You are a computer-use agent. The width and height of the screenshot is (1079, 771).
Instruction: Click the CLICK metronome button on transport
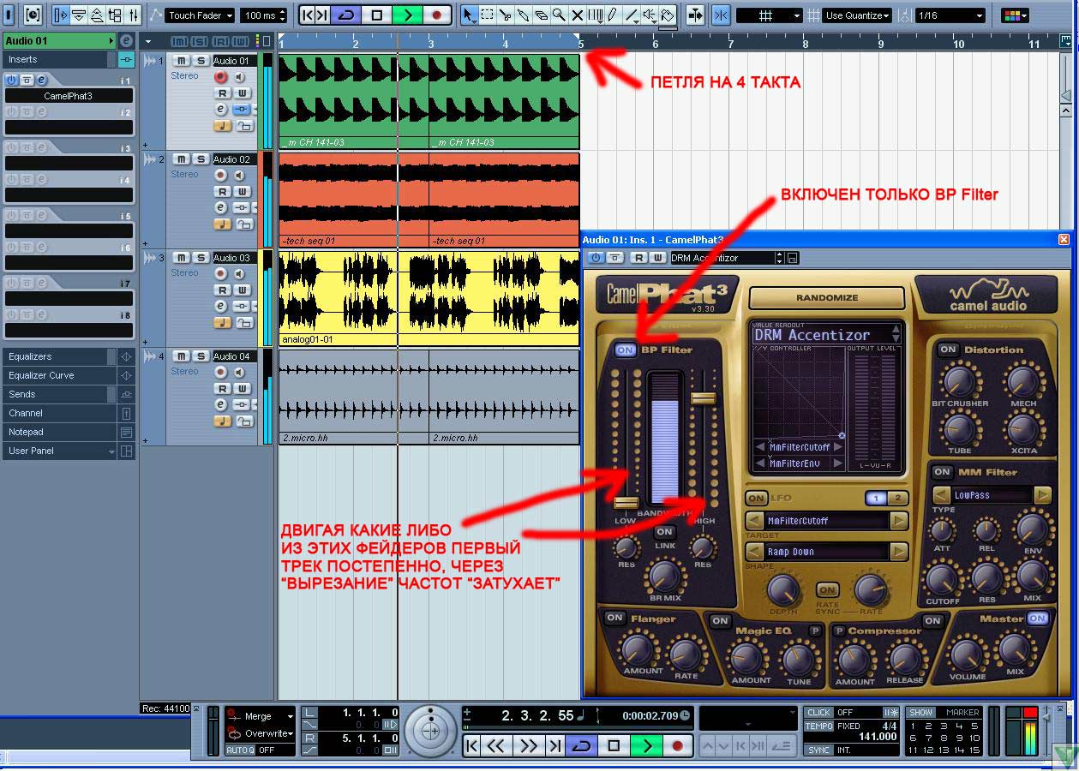pyautogui.click(x=818, y=712)
